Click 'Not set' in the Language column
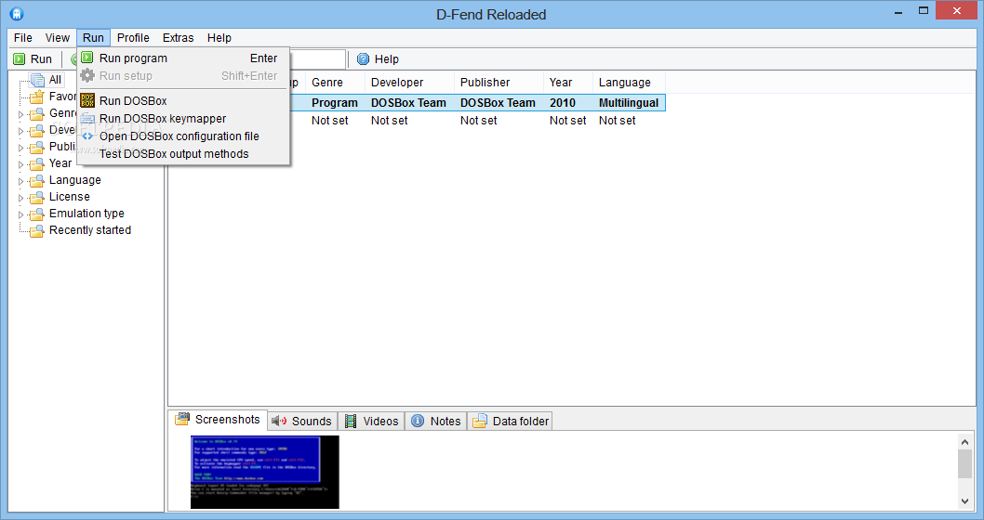984x520 pixels. (x=617, y=121)
